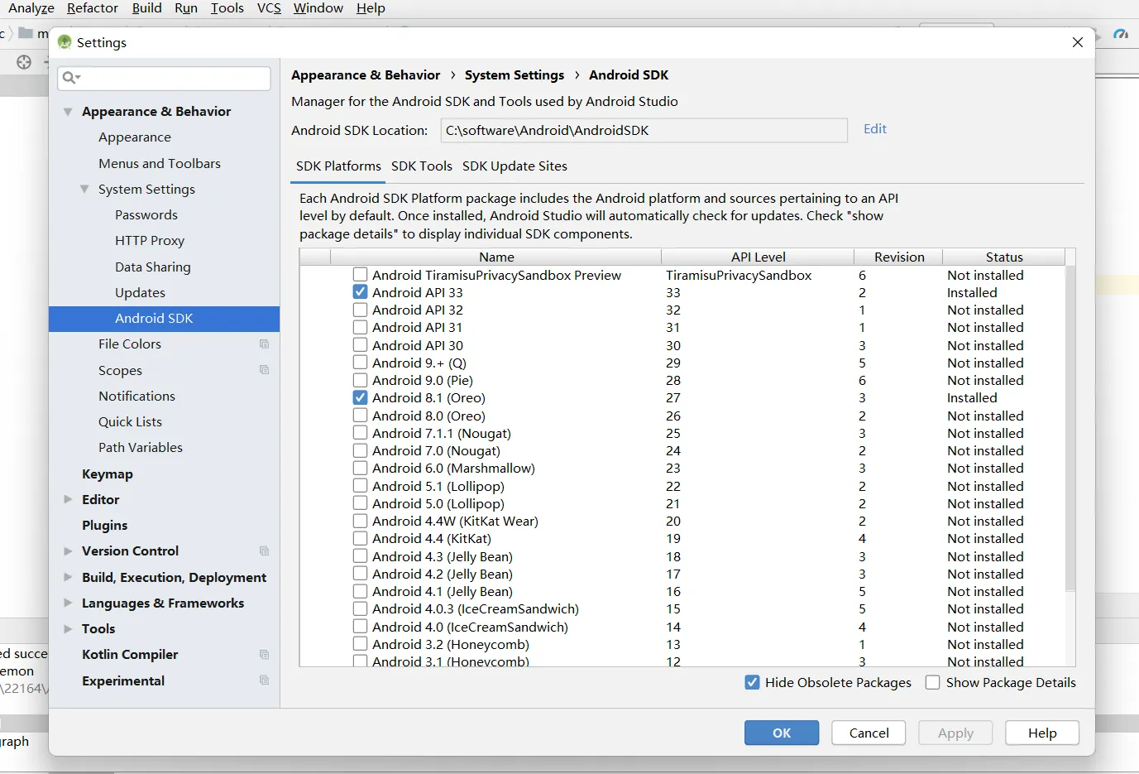Open the HTTP Proxy settings page
This screenshot has height=774, width=1139.
[x=150, y=241]
